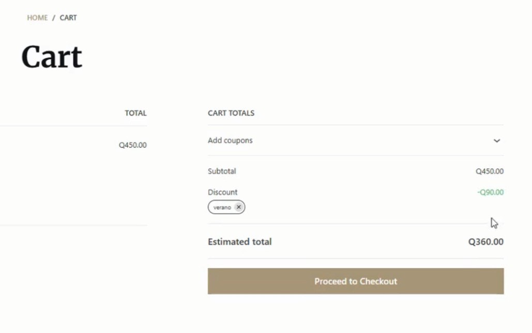Click the Q450.00 amount in the Subtotal row
This screenshot has height=333, width=532.
[x=490, y=171]
